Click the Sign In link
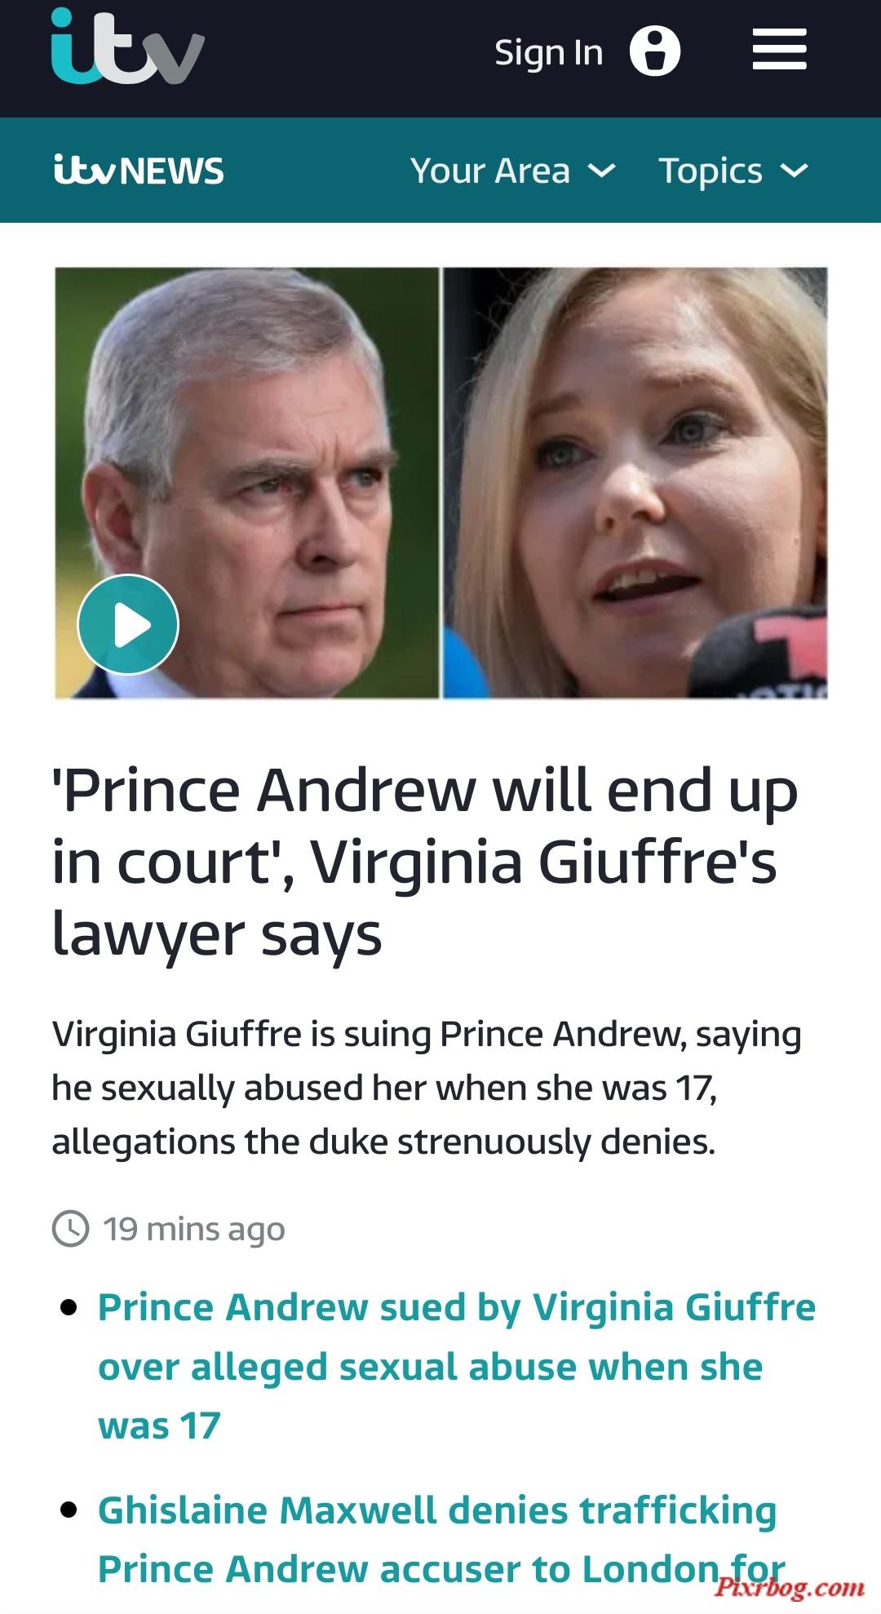 click(x=548, y=53)
